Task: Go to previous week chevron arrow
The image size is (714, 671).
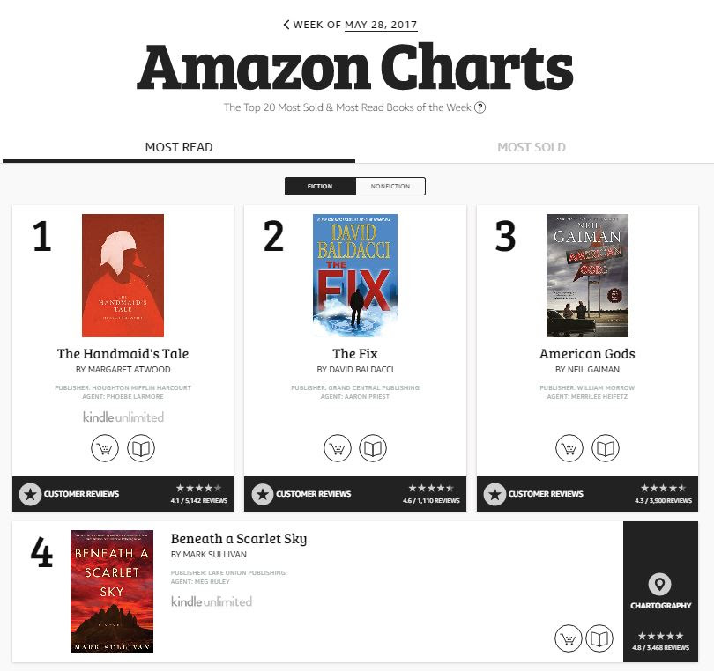Action: [286, 25]
